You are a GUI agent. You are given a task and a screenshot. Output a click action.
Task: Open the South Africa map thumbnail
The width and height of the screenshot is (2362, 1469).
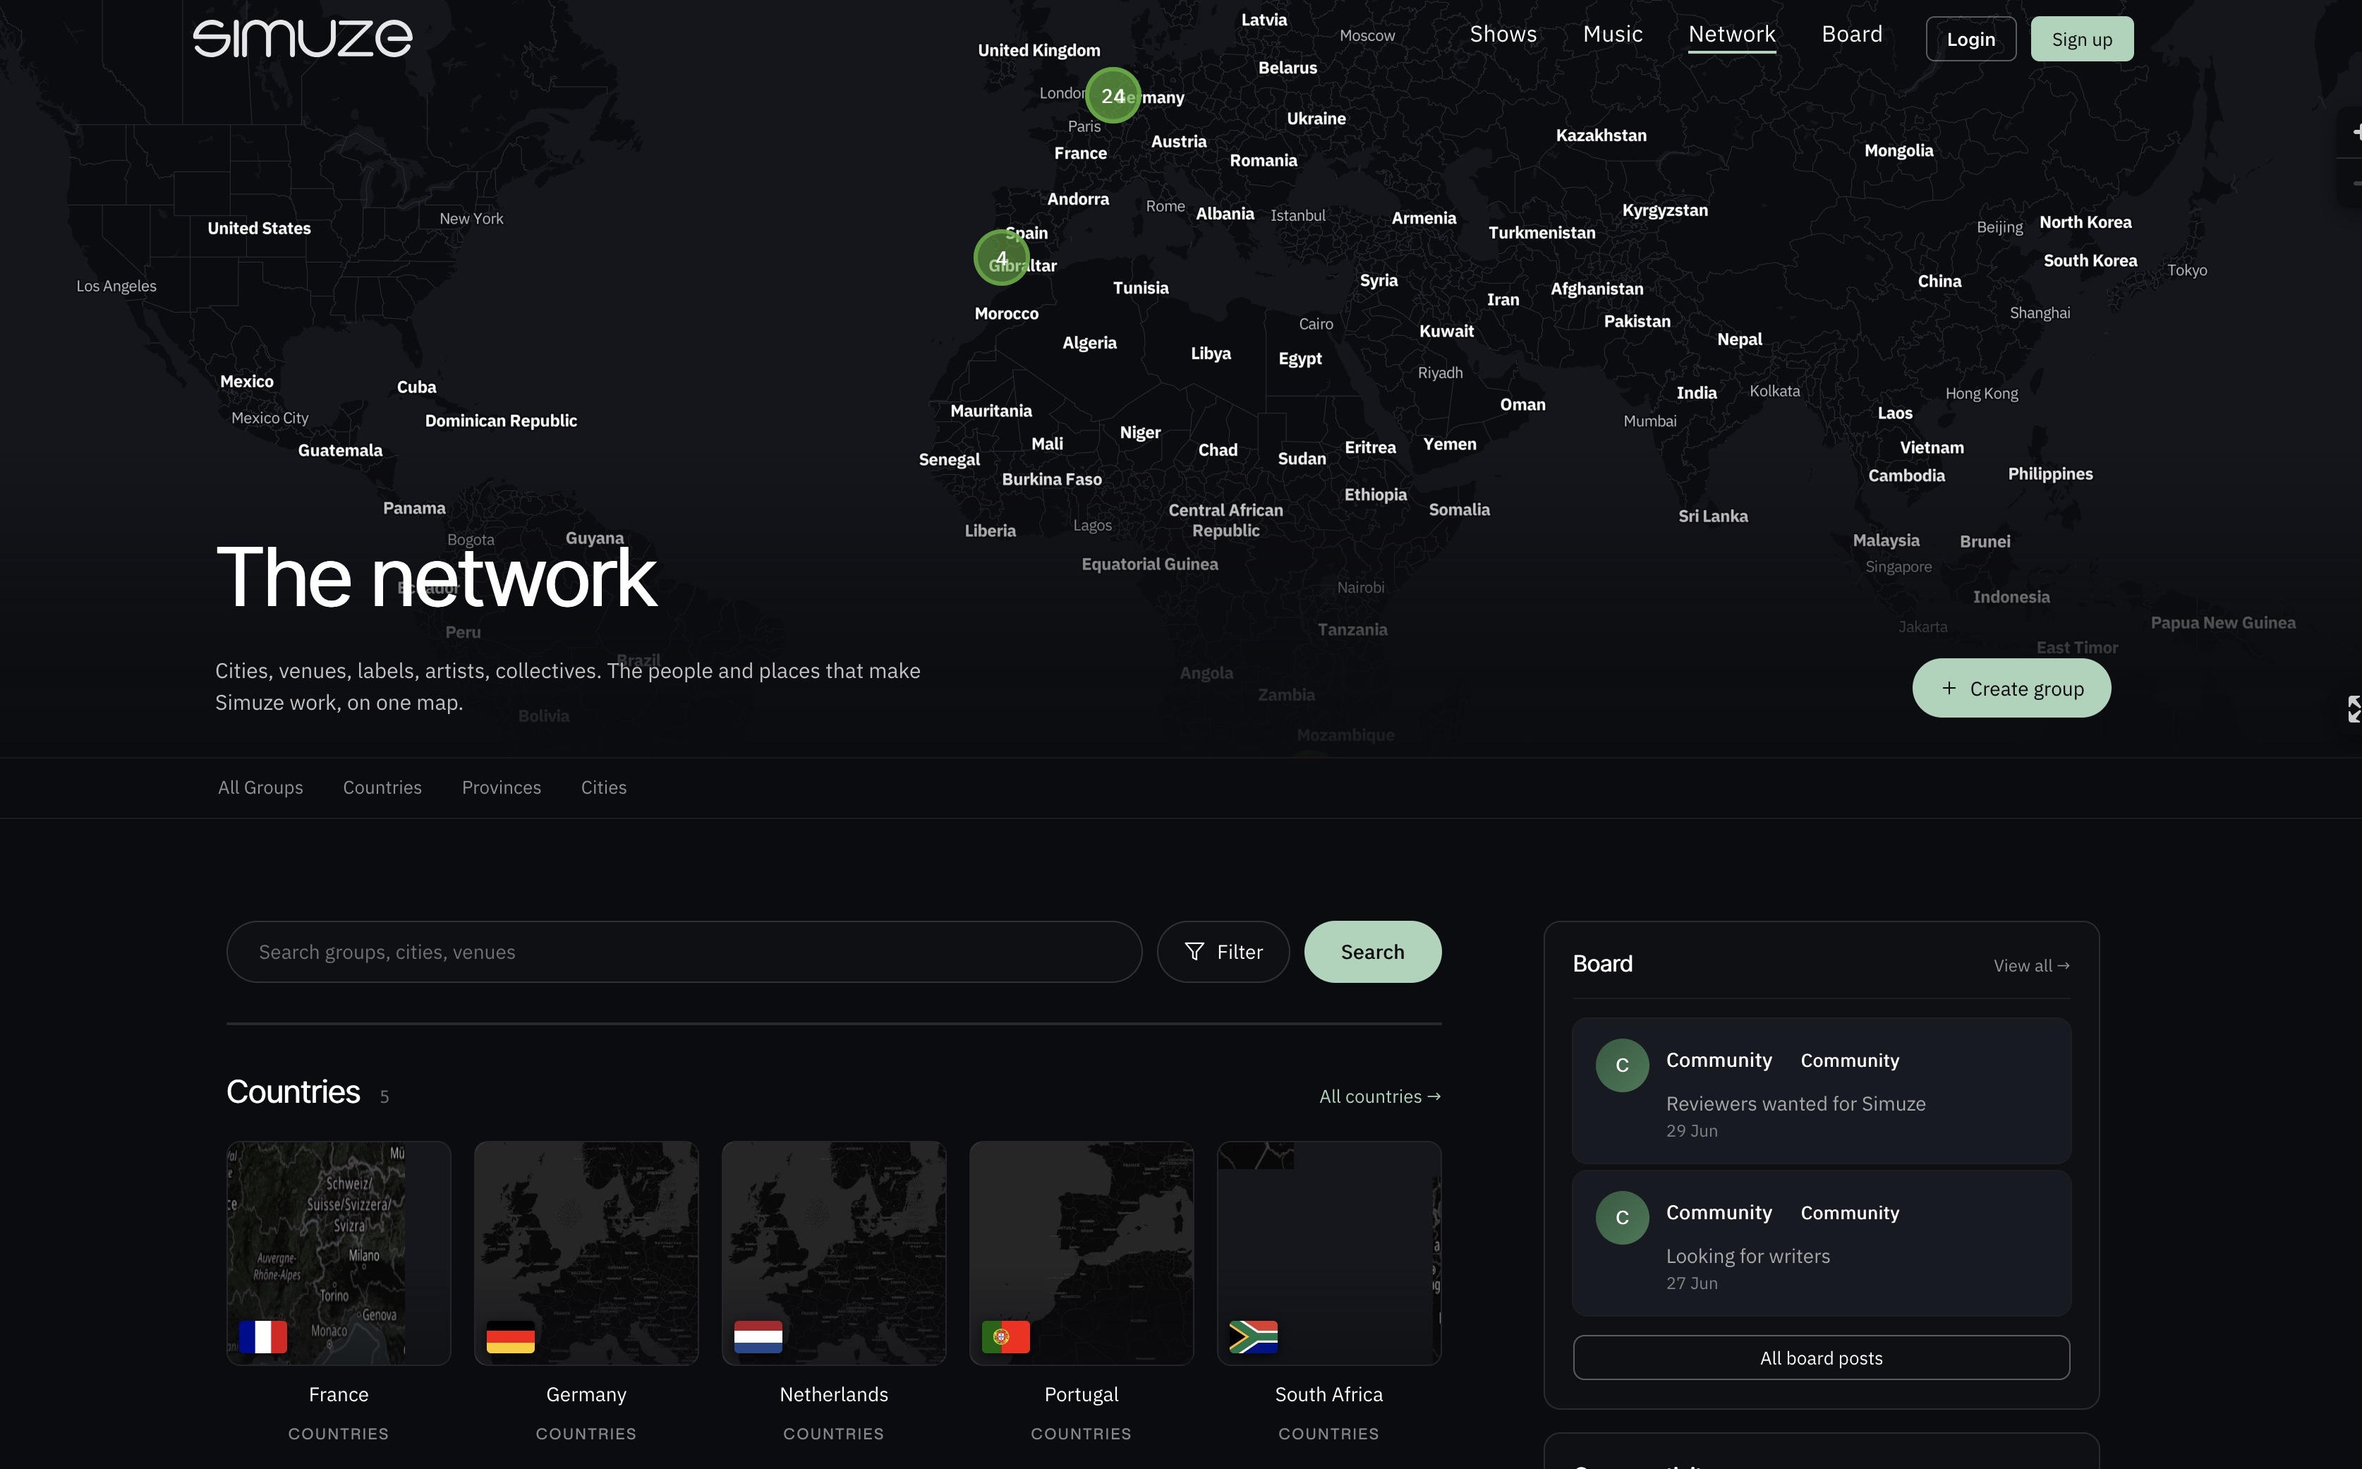pyautogui.click(x=1328, y=1253)
